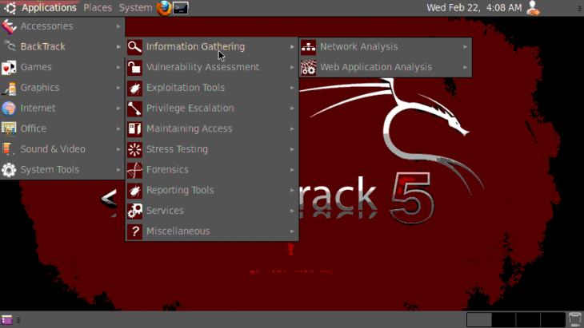This screenshot has height=328, width=584.
Task: Expand the Graphics submenu arrow
Action: [118, 88]
